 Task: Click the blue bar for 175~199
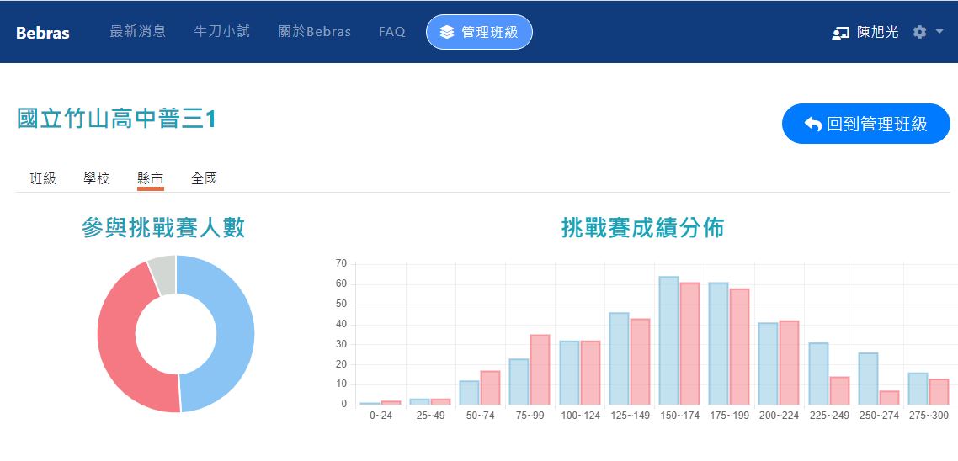pos(719,344)
